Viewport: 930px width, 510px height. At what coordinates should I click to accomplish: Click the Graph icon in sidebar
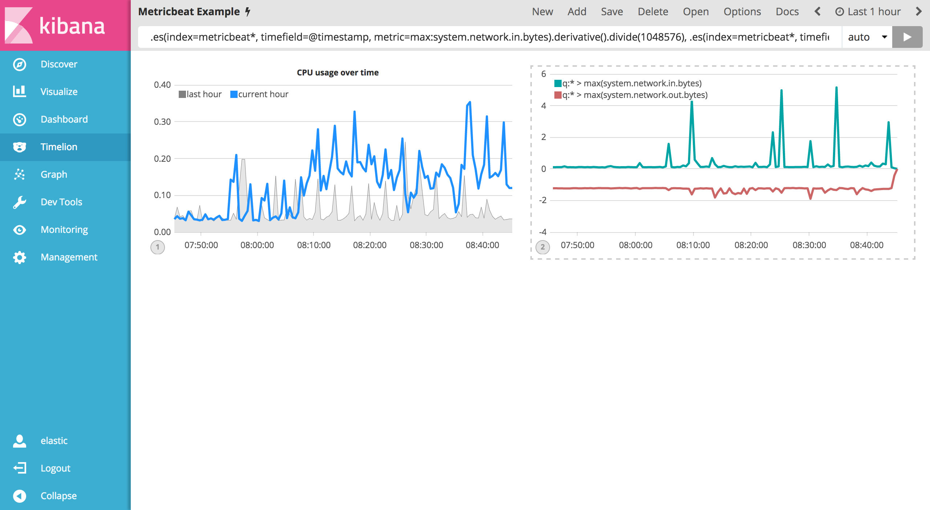(20, 174)
